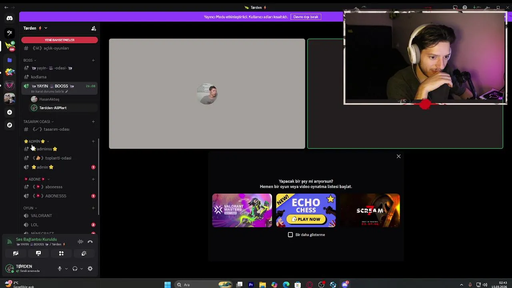Click the Ses Bağlantısı Kuruldu status text
This screenshot has height=288, width=512.
[x=36, y=239]
